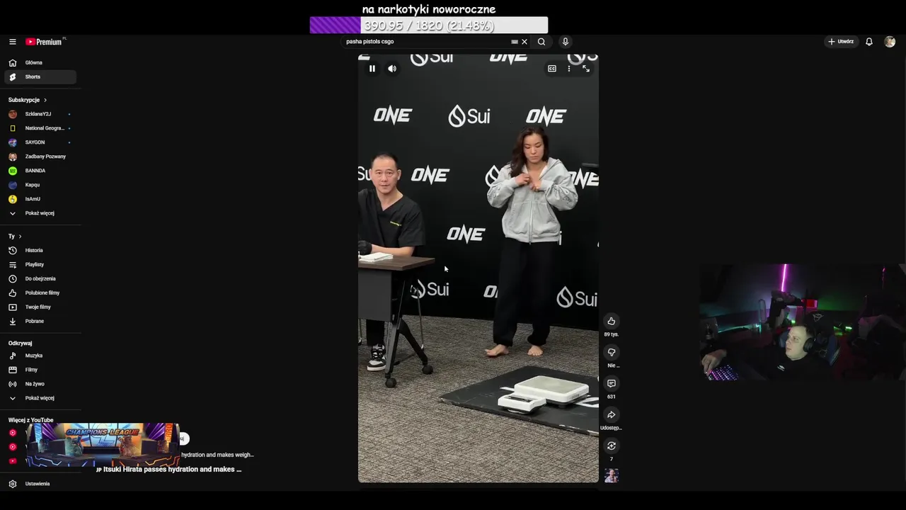Open Historia watch history

point(41,250)
